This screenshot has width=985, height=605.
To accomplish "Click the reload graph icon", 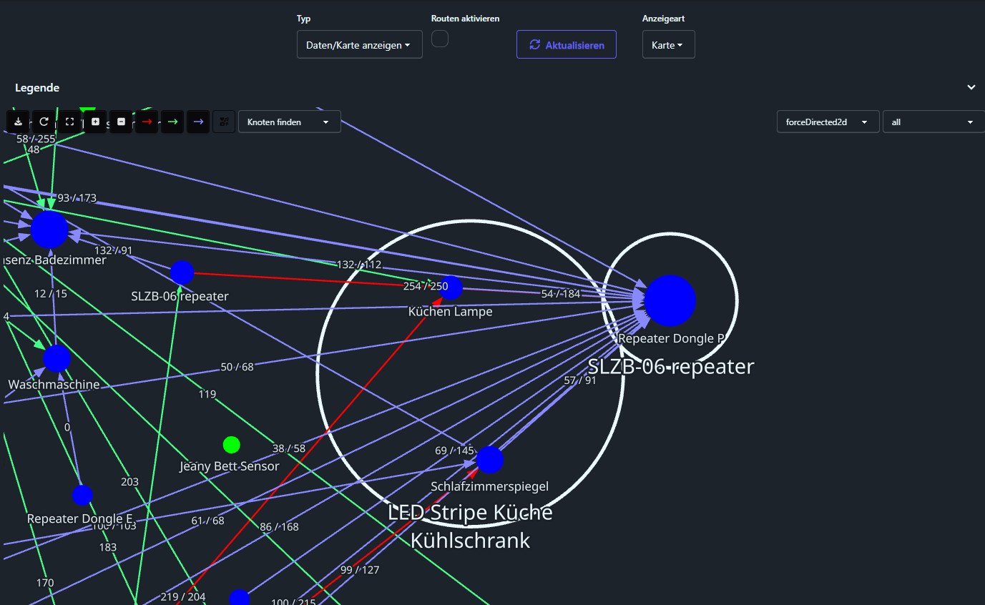I will [44, 122].
